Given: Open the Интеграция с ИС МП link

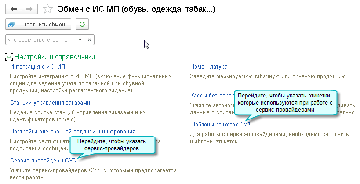Looking at the screenshot, I should [37, 67].
